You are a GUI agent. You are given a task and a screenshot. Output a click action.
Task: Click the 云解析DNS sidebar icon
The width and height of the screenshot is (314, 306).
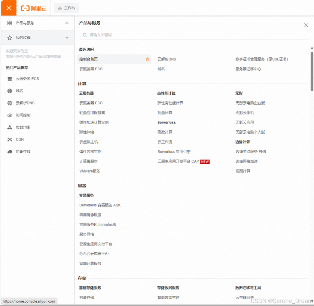pos(9,103)
